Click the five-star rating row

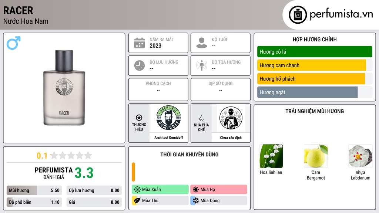click(x=71, y=156)
